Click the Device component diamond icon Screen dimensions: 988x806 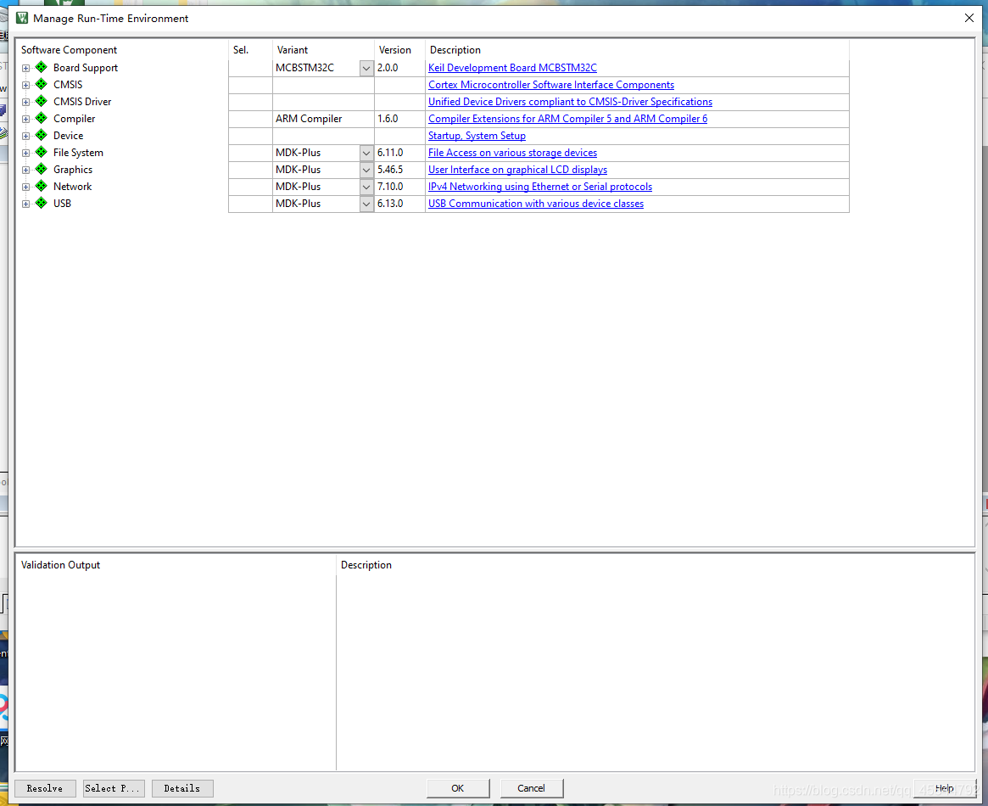41,135
